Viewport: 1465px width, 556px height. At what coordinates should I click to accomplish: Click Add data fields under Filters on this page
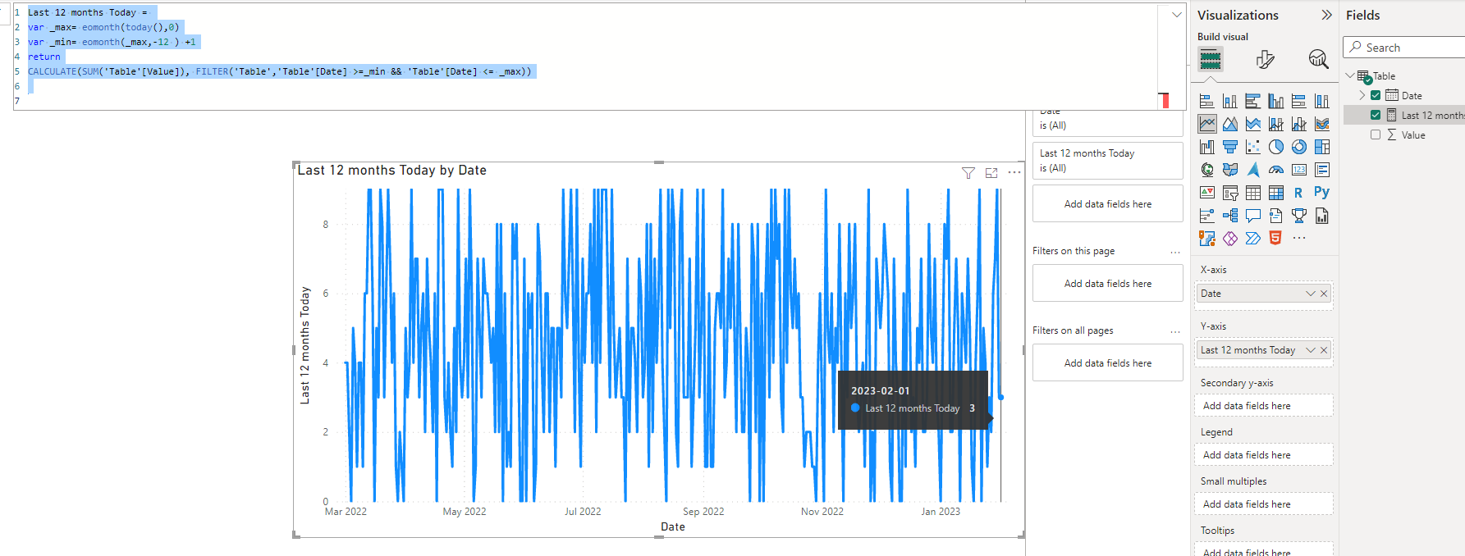click(x=1107, y=284)
